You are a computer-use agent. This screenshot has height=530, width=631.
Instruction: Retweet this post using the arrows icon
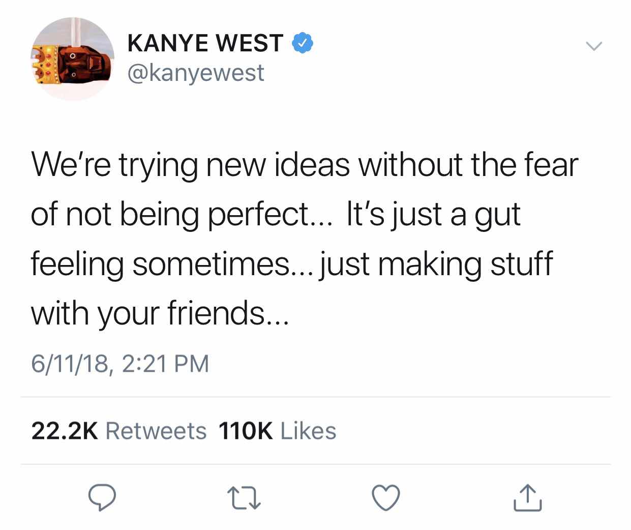pyautogui.click(x=244, y=498)
